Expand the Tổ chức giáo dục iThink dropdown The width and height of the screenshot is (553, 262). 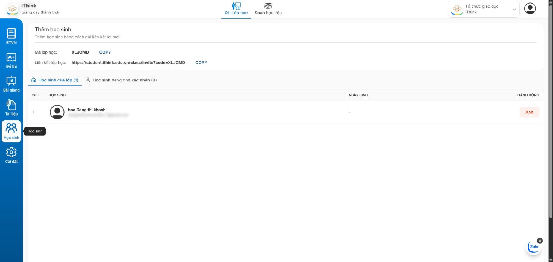point(484,9)
